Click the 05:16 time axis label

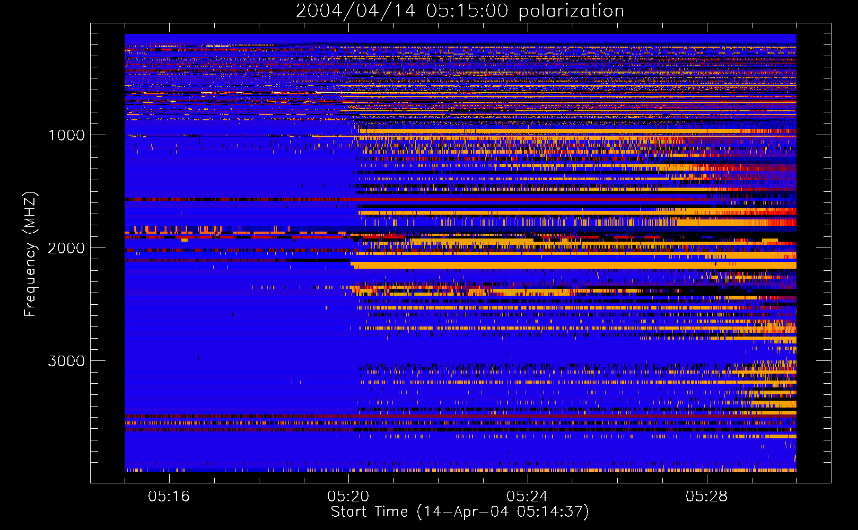[169, 497]
